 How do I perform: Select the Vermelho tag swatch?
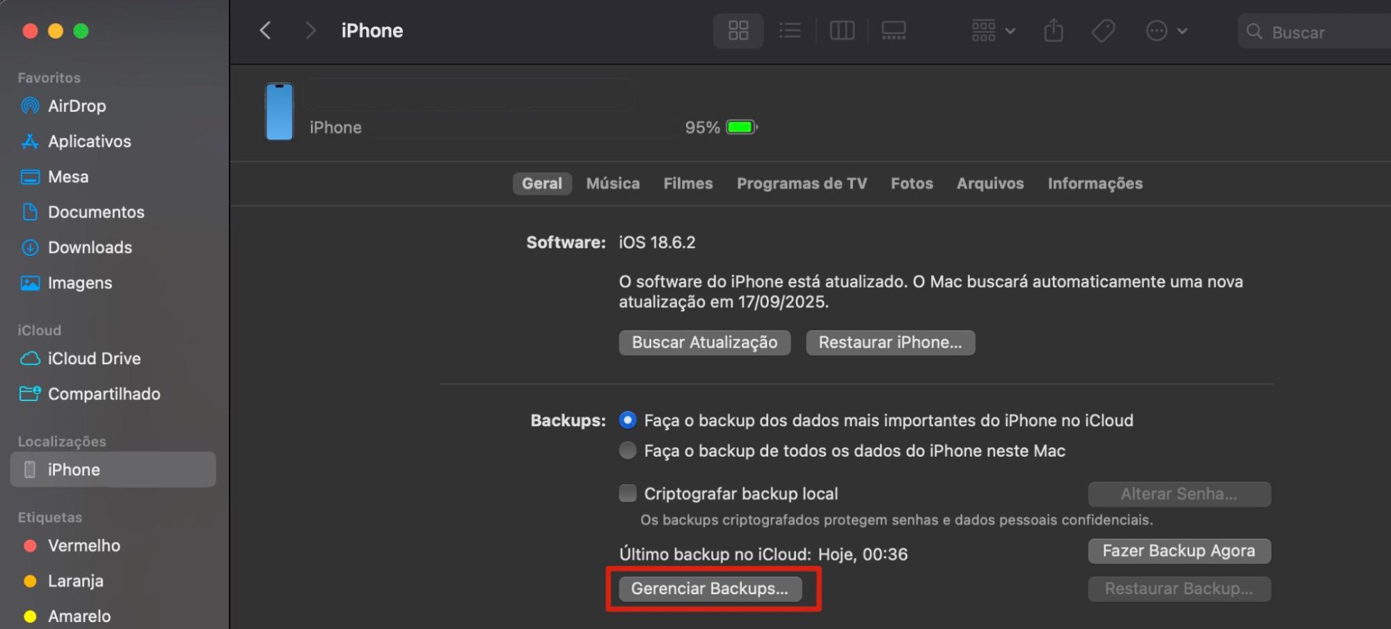click(29, 546)
